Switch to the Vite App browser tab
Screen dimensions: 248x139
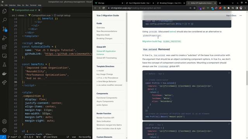(x=109, y=3)
